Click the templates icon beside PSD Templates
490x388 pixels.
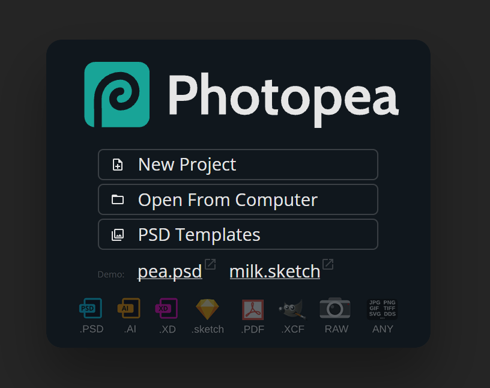coord(118,234)
